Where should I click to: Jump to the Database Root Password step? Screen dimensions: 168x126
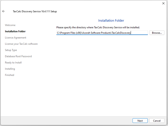18,56
